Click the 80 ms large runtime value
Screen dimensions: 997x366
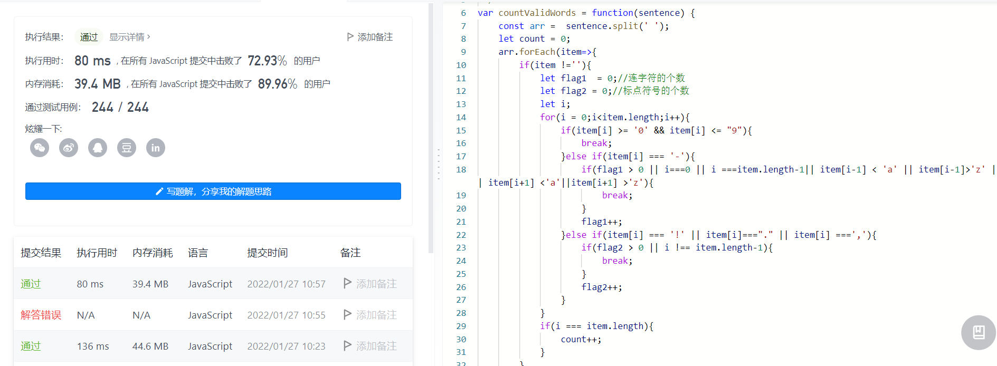click(x=92, y=61)
